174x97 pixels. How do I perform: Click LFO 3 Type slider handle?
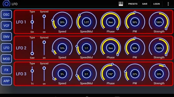pyautogui.click(x=32, y=71)
